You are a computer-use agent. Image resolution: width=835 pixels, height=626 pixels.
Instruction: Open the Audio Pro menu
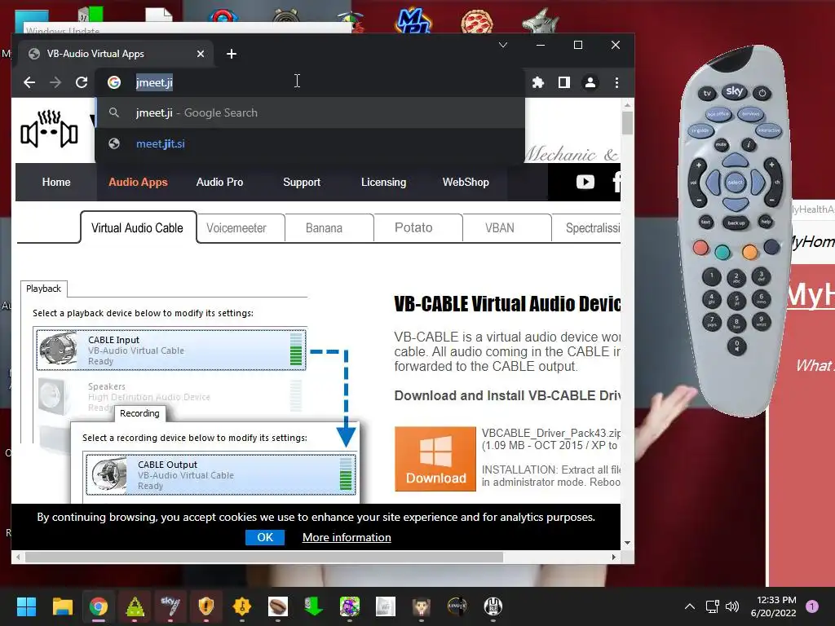219,182
